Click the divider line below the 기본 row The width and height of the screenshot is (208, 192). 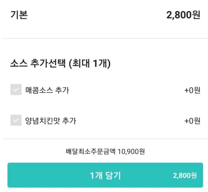104,39
